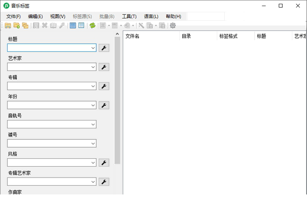Click the wrench button beside 艺术家 field
Screen dimensions: 307x202
pyautogui.click(x=103, y=67)
